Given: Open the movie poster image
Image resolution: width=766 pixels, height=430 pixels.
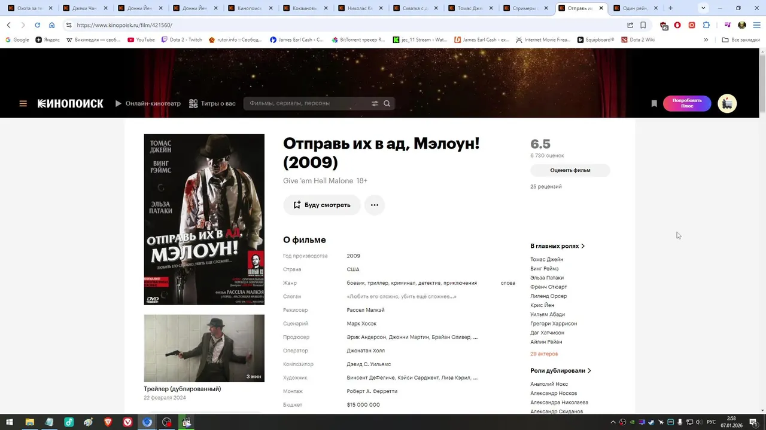Looking at the screenshot, I should [x=204, y=219].
